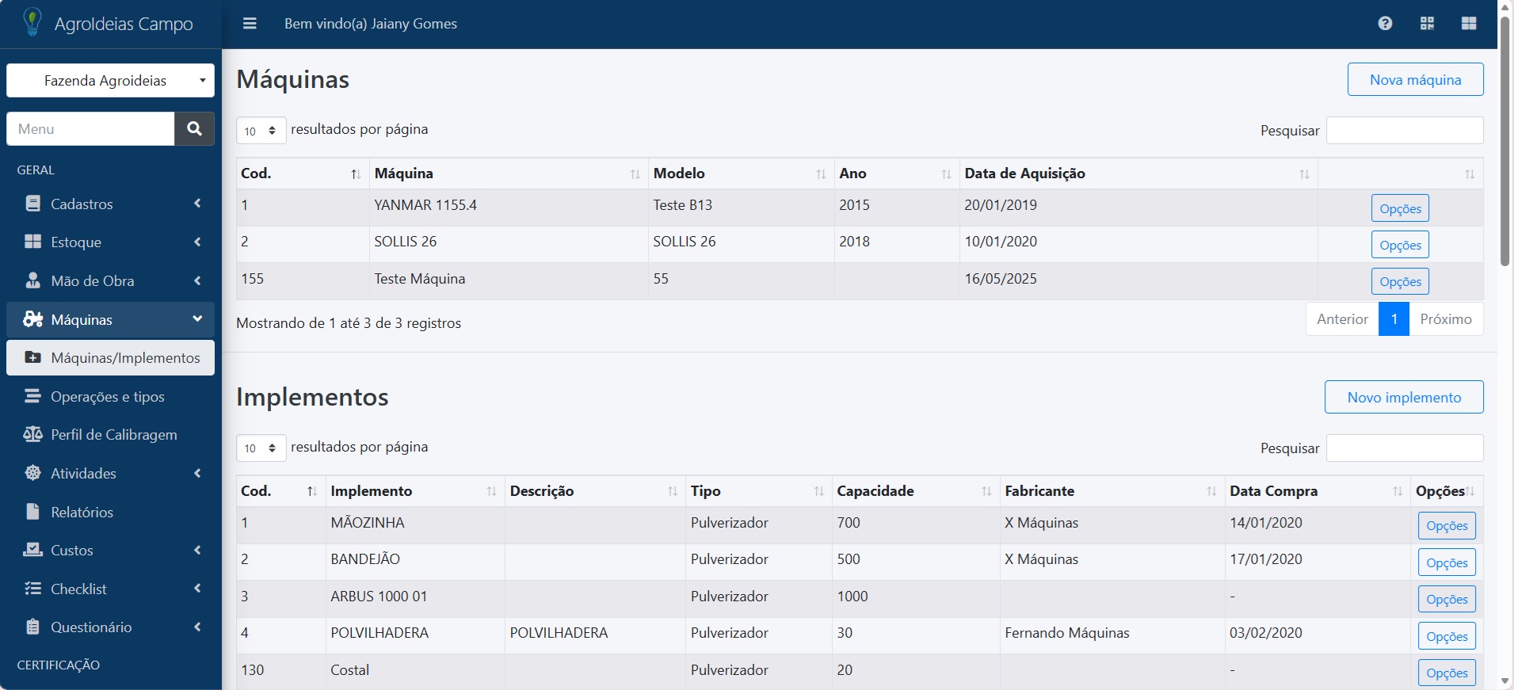
Task: Open Operações e tipos menu item
Action: click(108, 396)
